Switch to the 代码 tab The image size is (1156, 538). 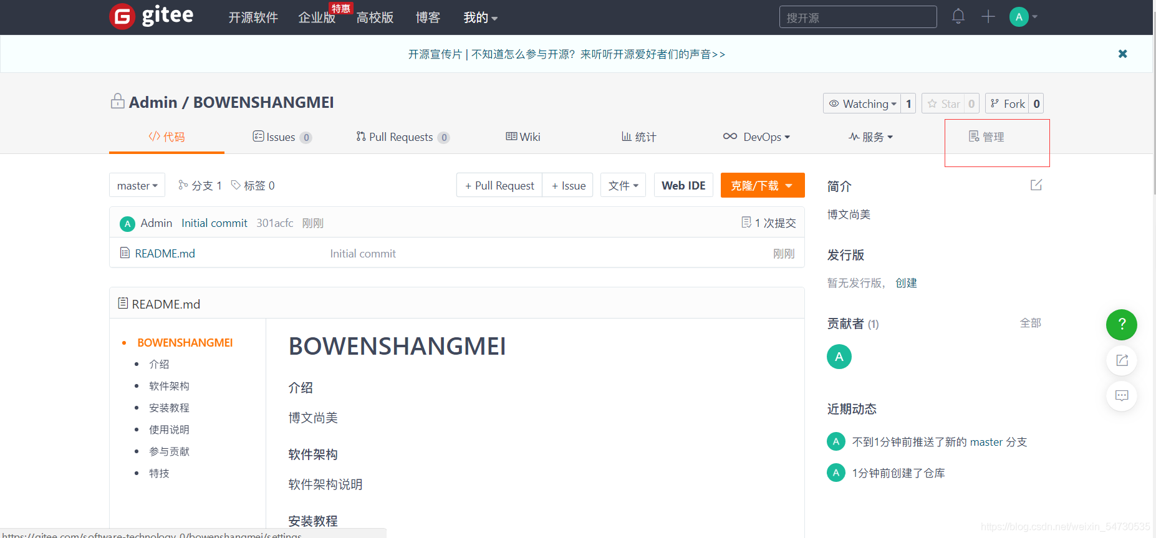point(166,137)
